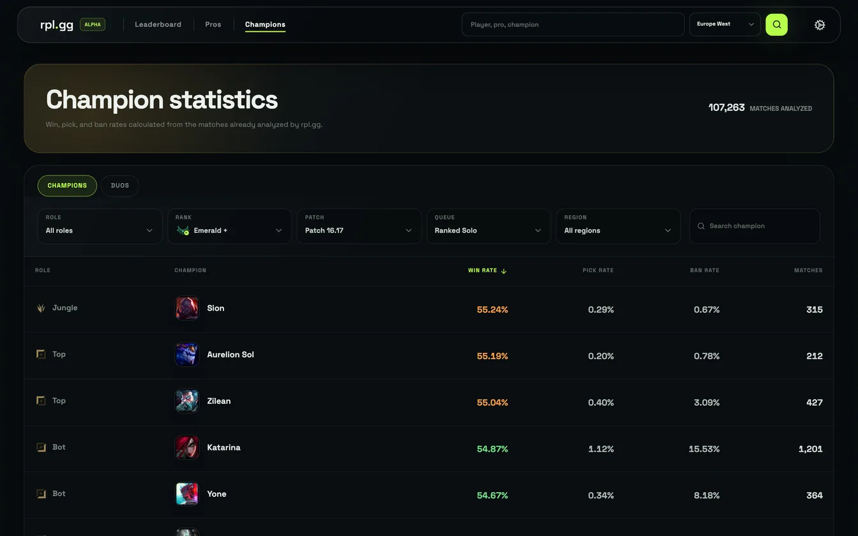Viewport: 858px width, 536px height.
Task: Click the Top role icon in Aurelion Sol's row
Action: pos(41,354)
